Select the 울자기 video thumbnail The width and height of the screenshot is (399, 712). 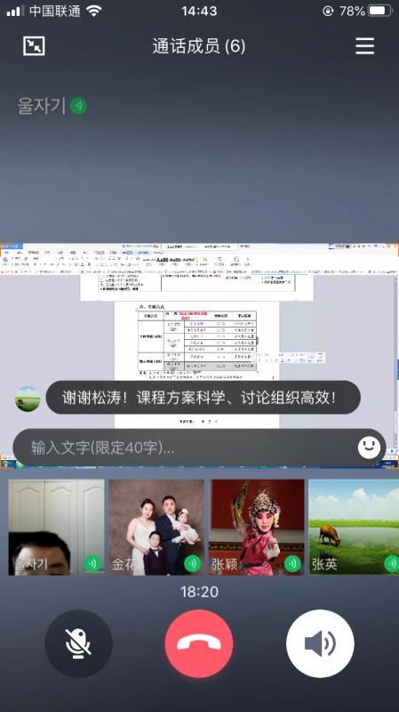(x=56, y=527)
